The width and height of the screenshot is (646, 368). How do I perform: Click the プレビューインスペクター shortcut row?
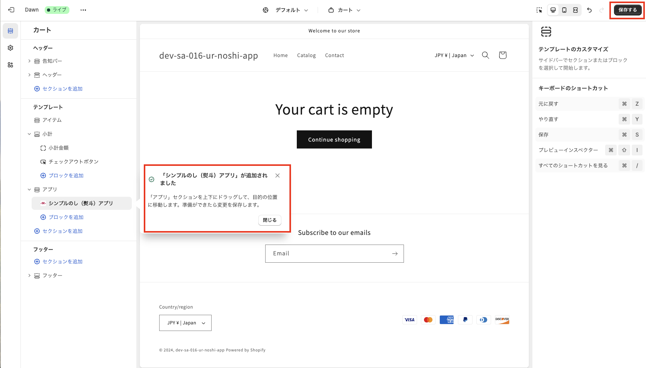pos(589,150)
